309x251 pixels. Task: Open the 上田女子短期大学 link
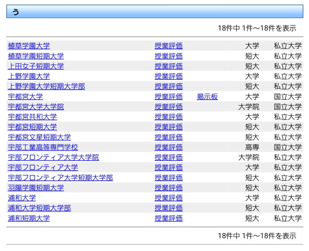pos(36,66)
